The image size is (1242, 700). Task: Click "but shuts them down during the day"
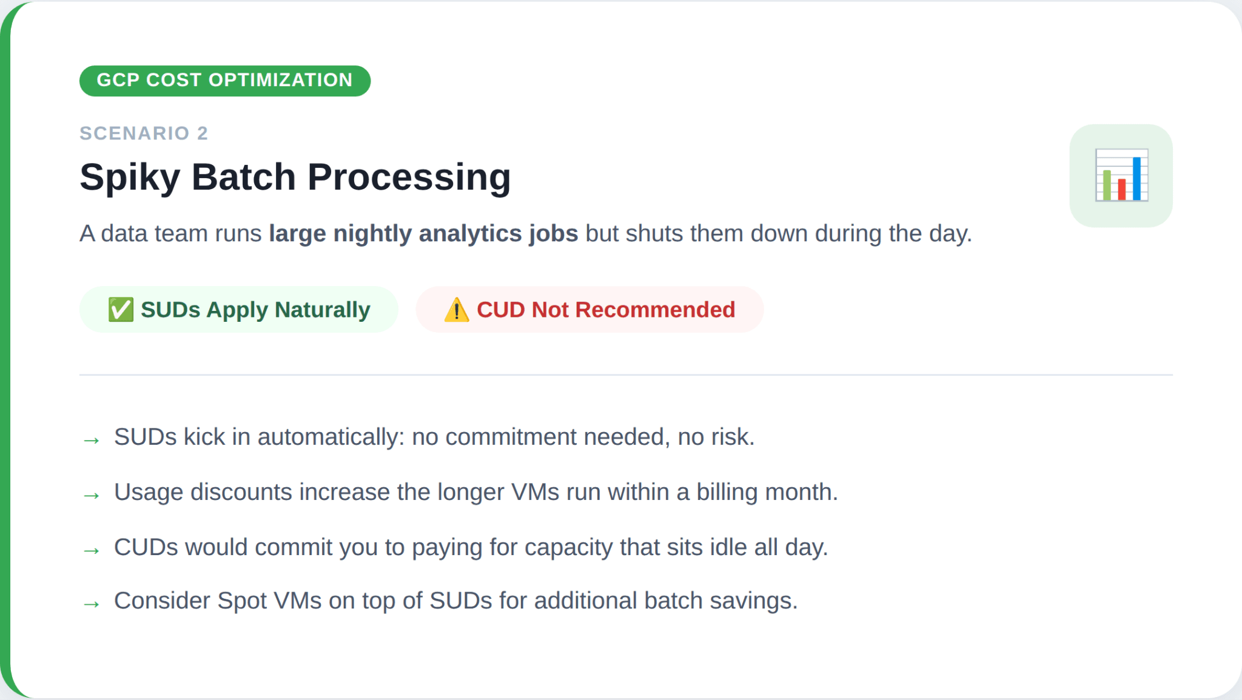click(x=778, y=233)
